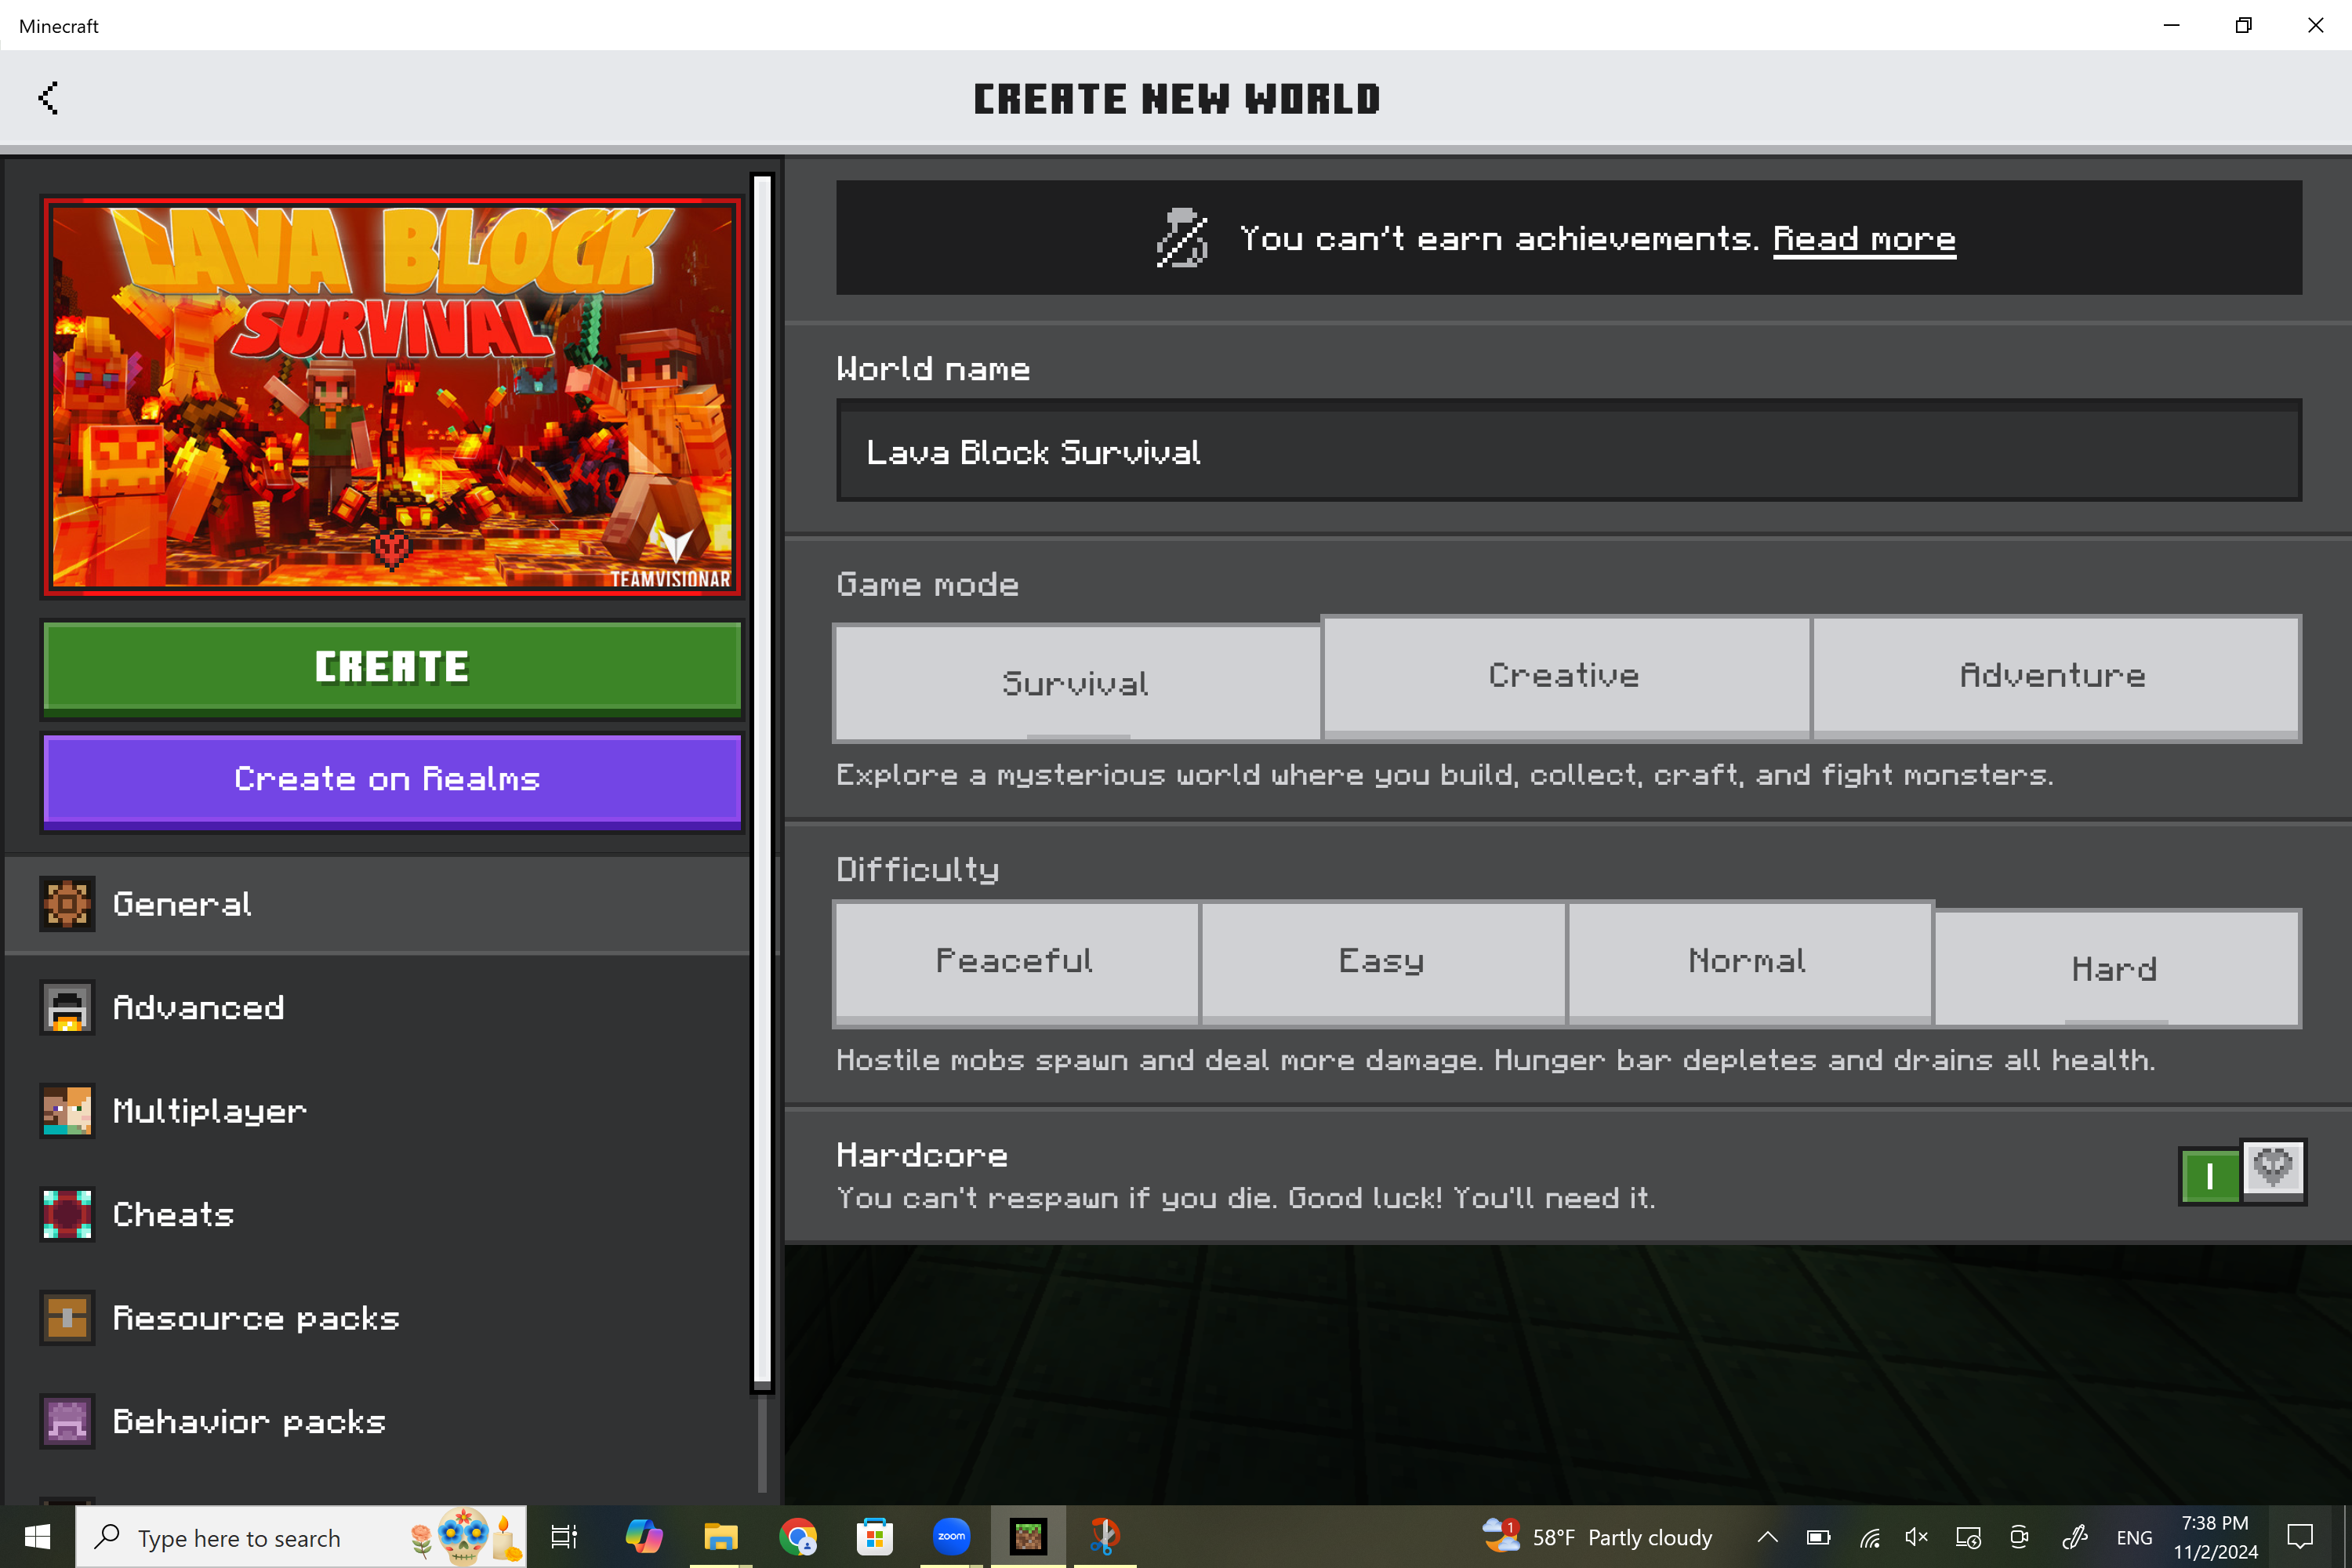Click the World name text field

click(x=1568, y=452)
